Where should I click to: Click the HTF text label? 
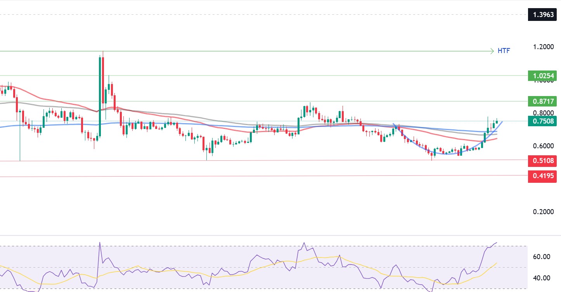(x=504, y=51)
